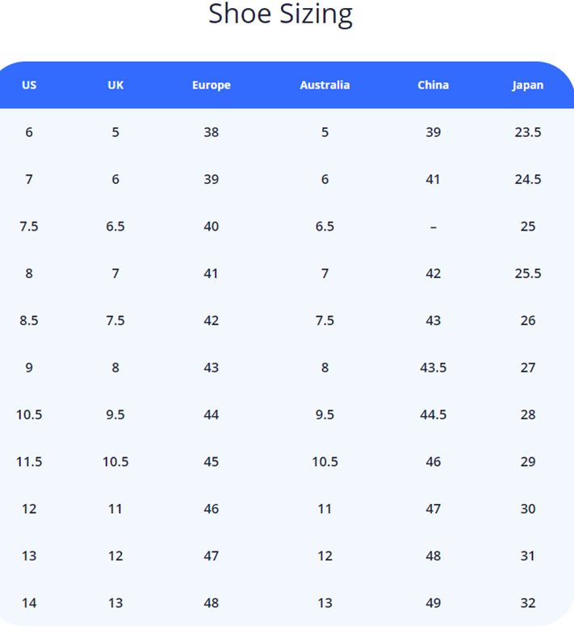Viewport: 574px width, 641px height.
Task: Select Japan size 24.5 cell
Action: (x=528, y=179)
